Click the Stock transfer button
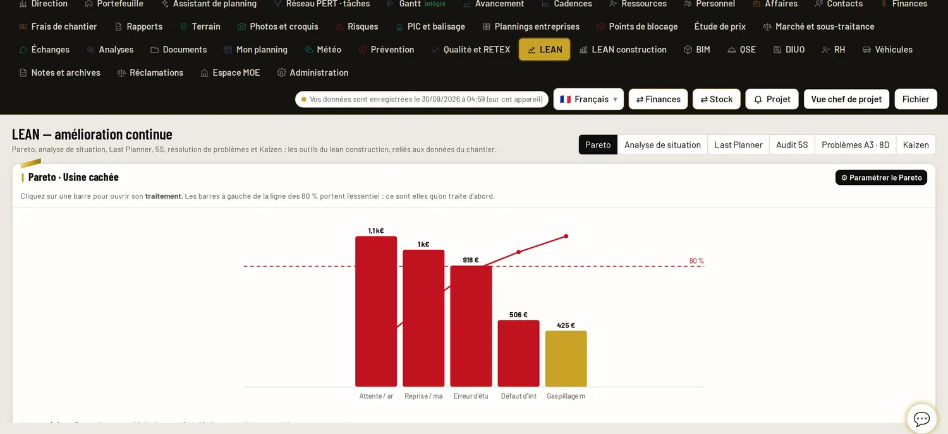 (x=717, y=99)
